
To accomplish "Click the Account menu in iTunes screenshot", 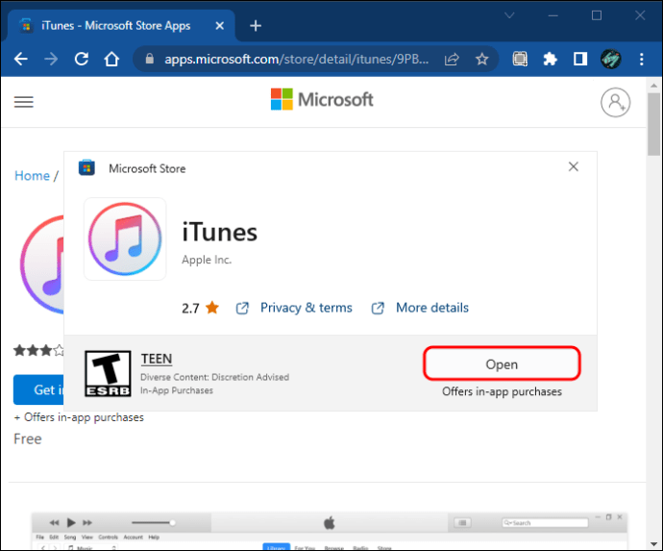I will click(x=134, y=537).
